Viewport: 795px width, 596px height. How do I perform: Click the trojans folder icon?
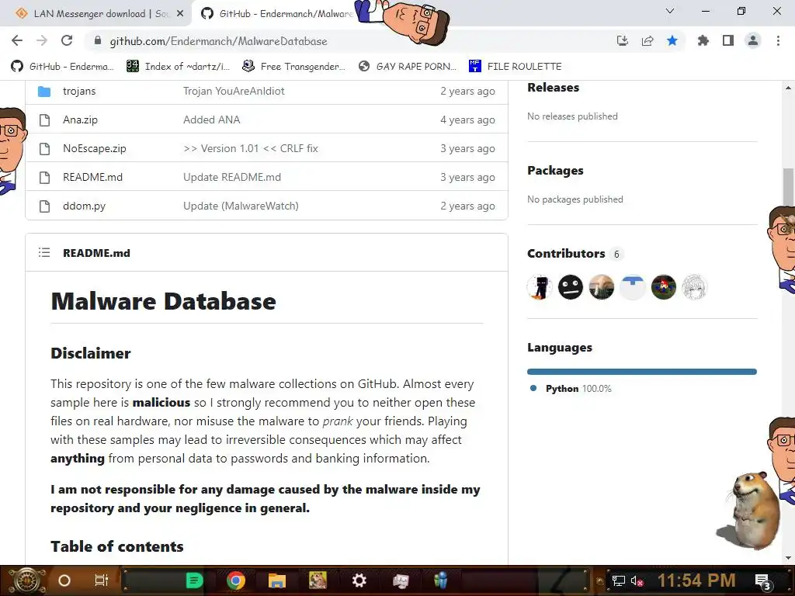click(44, 92)
